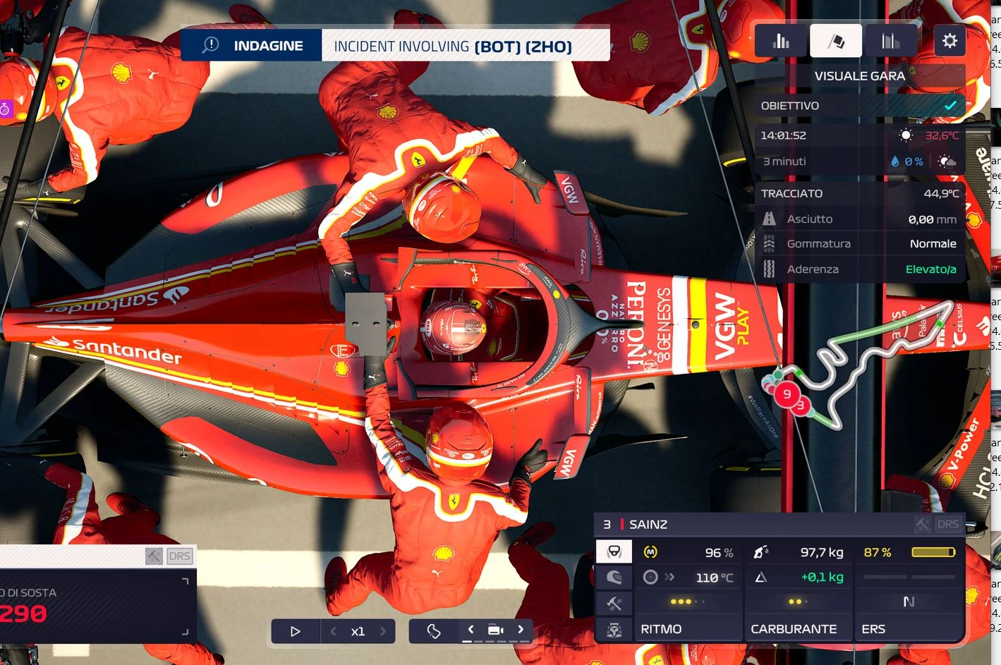Select the wrench setup icon in Sainz panel

(613, 602)
